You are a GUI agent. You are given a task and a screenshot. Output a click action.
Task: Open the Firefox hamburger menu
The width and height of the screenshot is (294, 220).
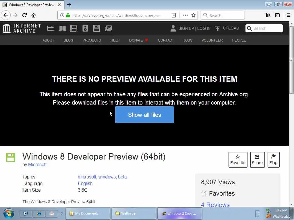point(289,15)
